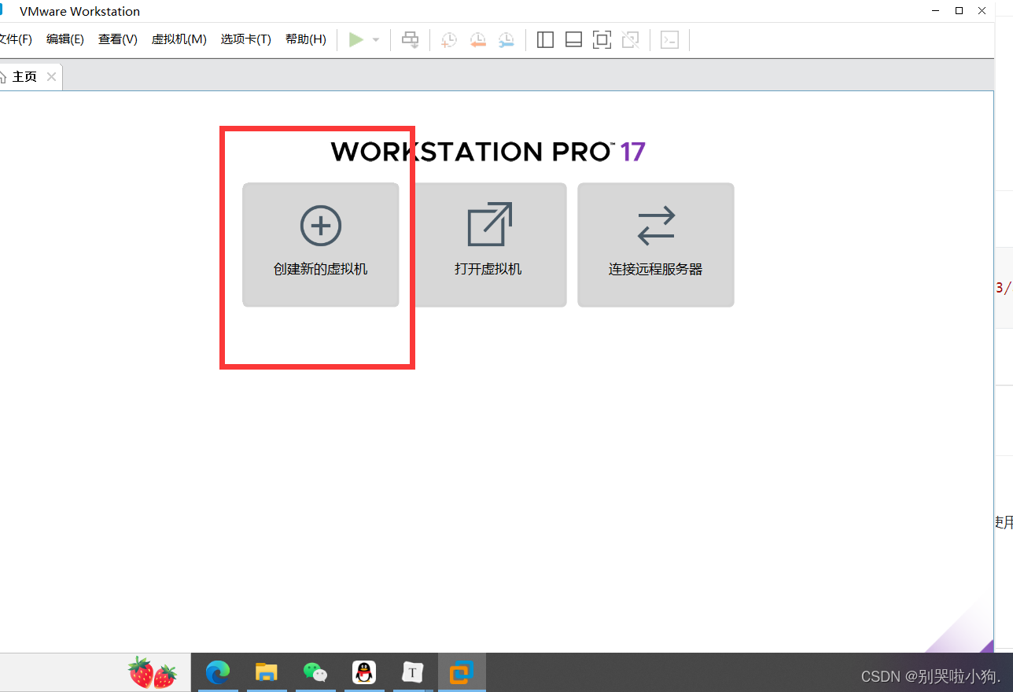Click the take snapshot icon
The image size is (1013, 692).
[449, 39]
